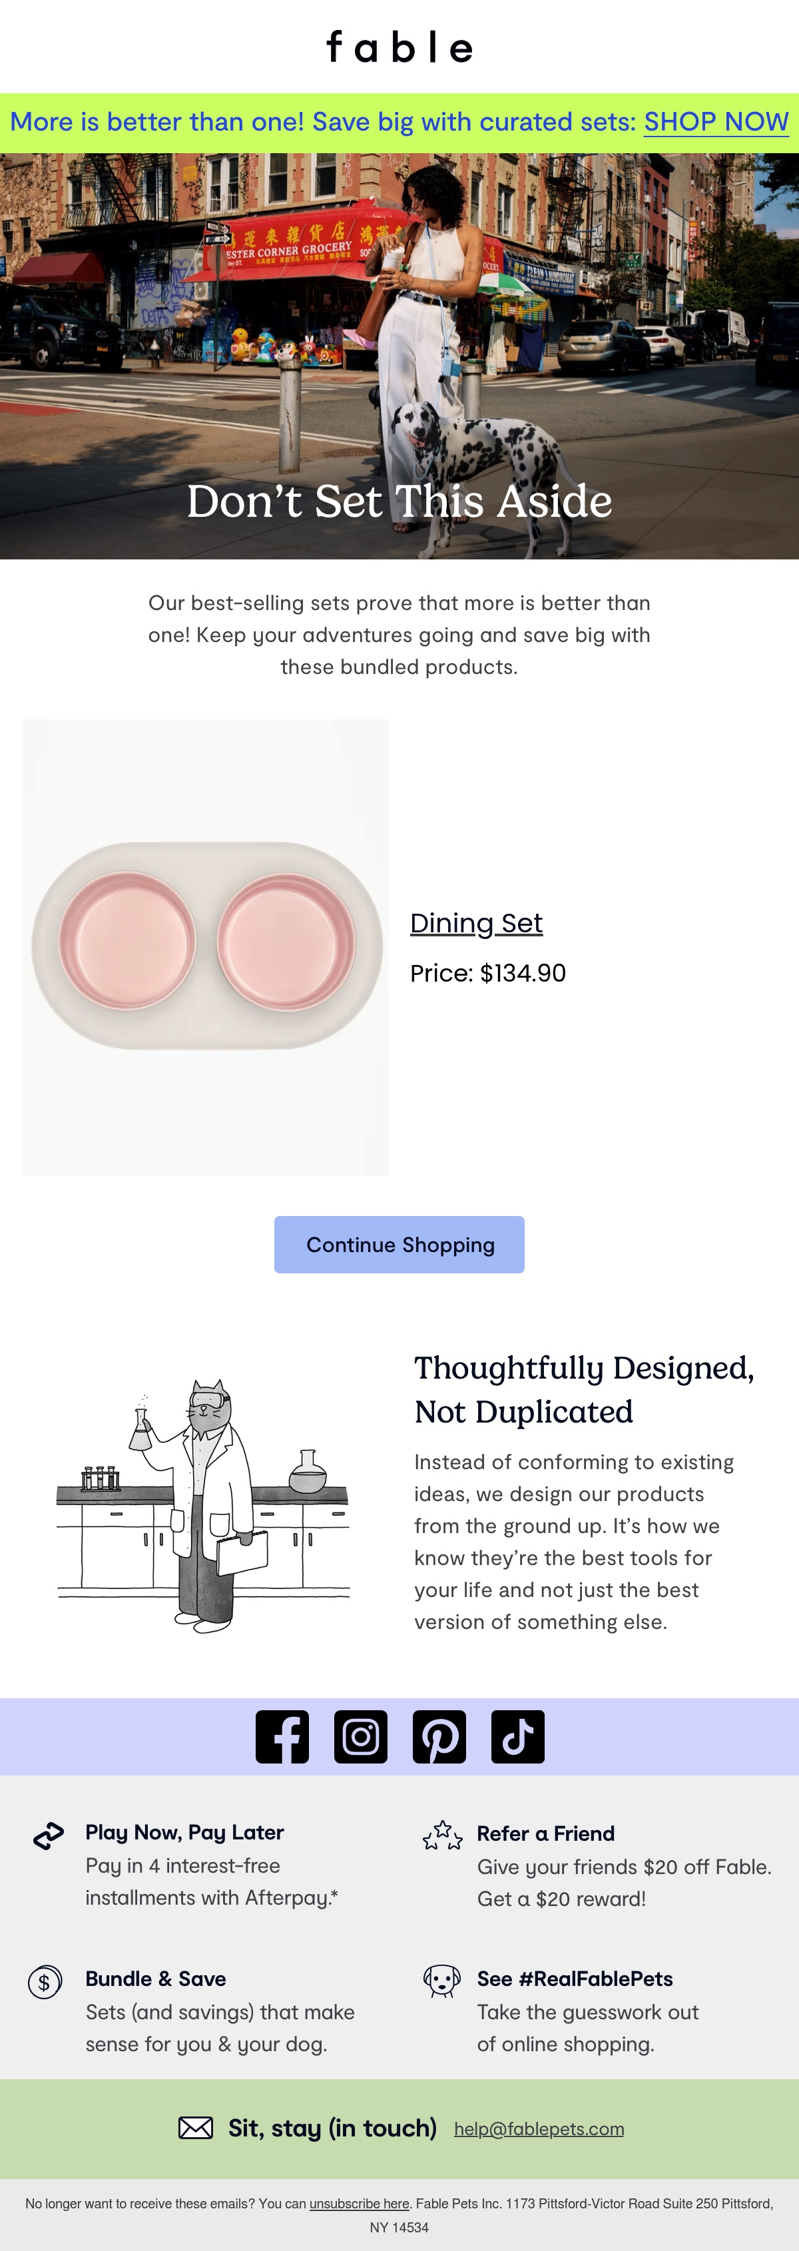Click the hero image with Dalmatian

399,356
